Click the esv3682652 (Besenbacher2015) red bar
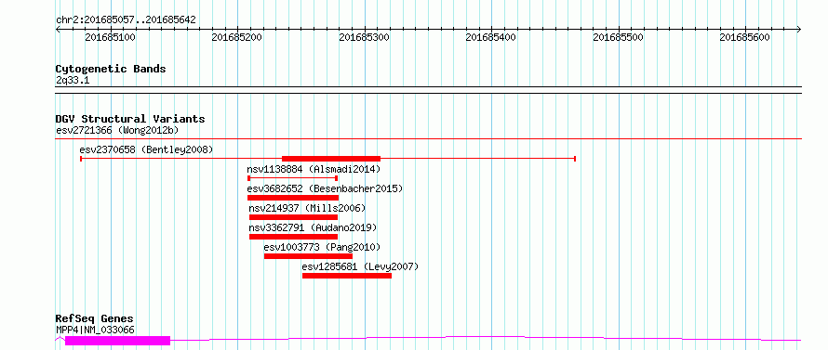This screenshot has height=350, width=828. pyautogui.click(x=293, y=198)
